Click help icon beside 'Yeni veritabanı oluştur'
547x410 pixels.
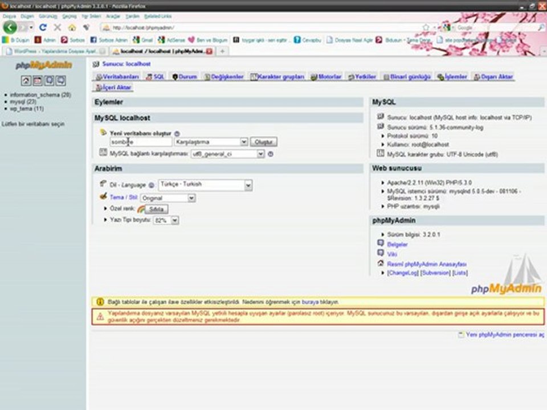177,133
